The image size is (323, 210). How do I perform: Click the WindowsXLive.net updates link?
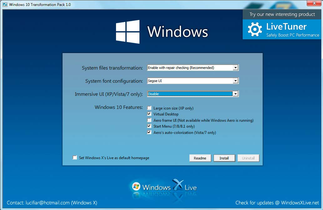pyautogui.click(x=300, y=203)
